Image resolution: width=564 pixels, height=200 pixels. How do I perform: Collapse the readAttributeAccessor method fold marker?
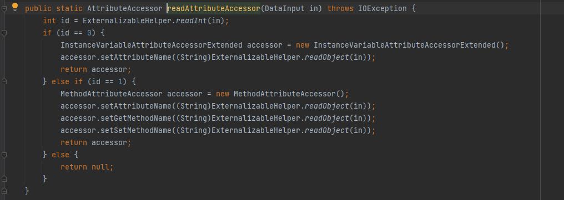click(4, 9)
